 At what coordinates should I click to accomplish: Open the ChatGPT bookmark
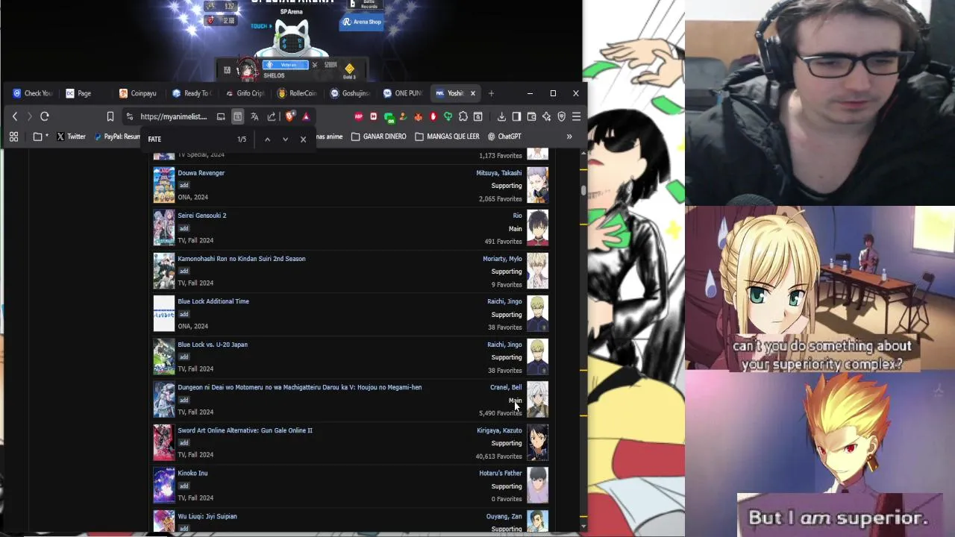504,136
